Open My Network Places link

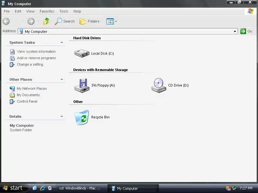pyautogui.click(x=32, y=88)
